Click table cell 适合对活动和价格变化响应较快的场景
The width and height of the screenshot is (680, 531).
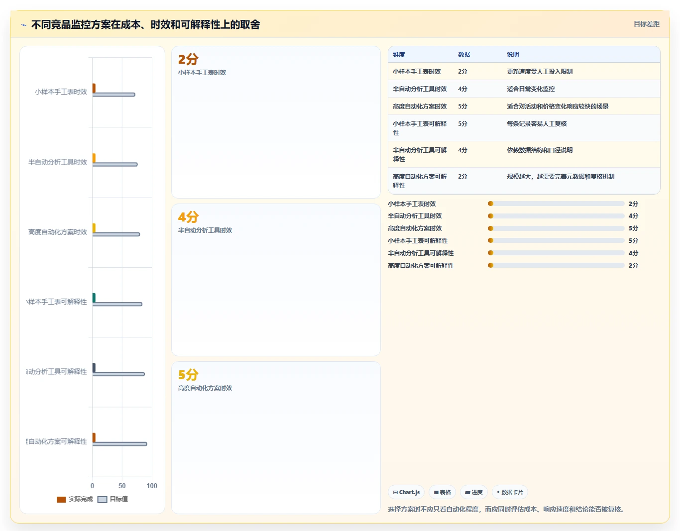click(558, 106)
